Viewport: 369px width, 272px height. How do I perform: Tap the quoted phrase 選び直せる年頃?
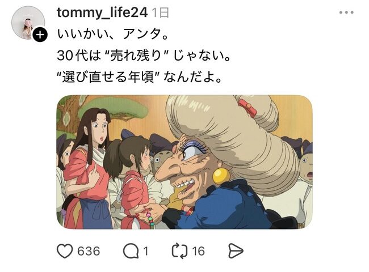pyautogui.click(x=108, y=77)
